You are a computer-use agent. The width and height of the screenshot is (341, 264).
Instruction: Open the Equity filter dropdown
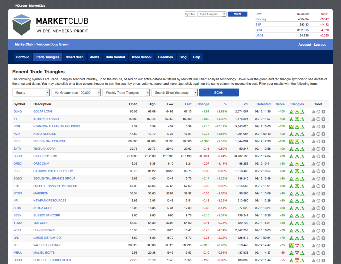tap(31, 93)
